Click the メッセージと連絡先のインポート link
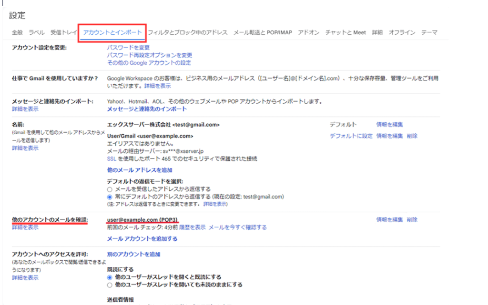Image resolution: width=488 pixels, height=305 pixels. click(x=147, y=109)
